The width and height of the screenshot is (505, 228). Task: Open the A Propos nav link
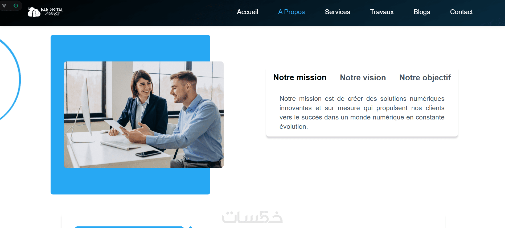(x=291, y=12)
